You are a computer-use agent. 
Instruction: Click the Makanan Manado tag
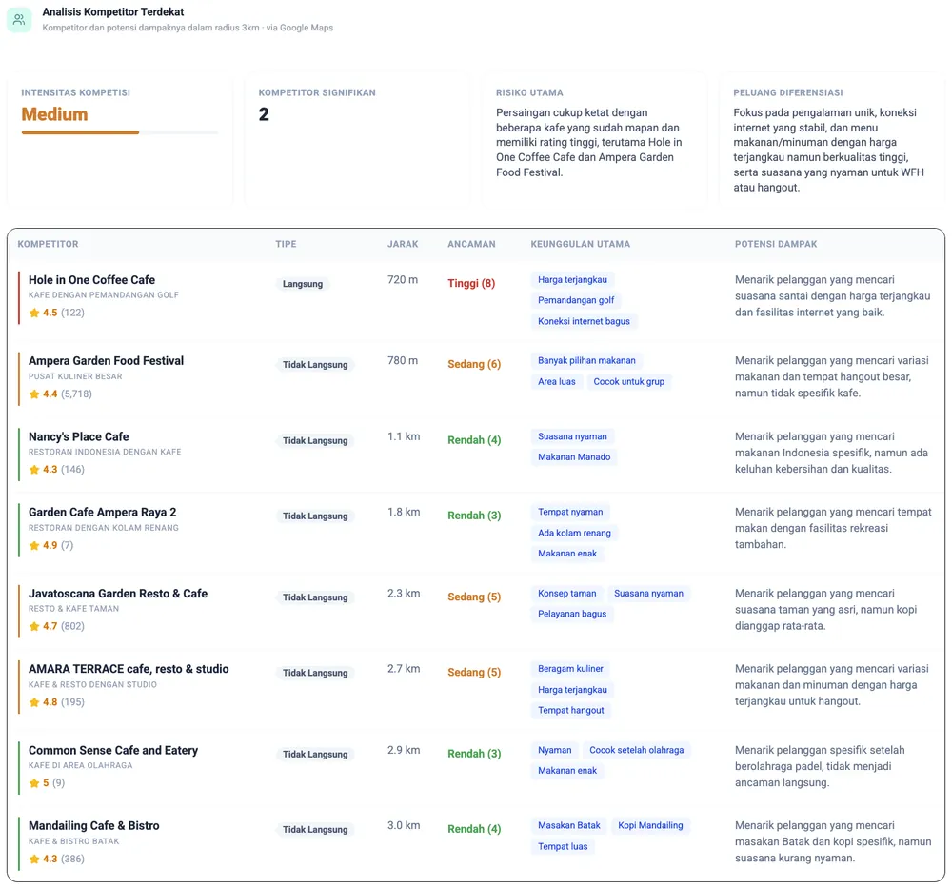[574, 457]
